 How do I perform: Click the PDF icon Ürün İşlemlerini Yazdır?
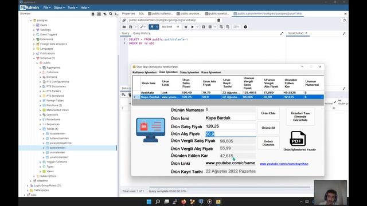tap(298, 138)
